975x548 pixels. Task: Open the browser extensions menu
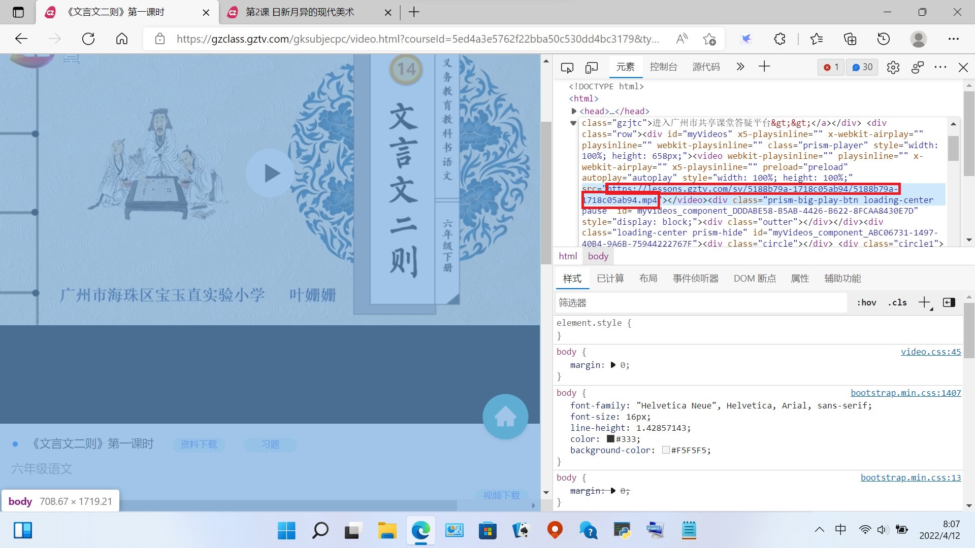click(x=779, y=39)
